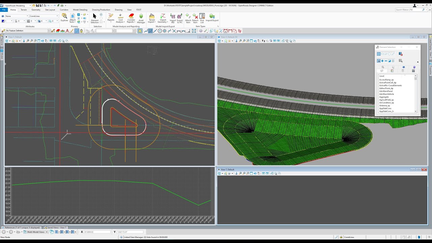Open the File menu
This screenshot has width=432, height=243.
(4, 10)
